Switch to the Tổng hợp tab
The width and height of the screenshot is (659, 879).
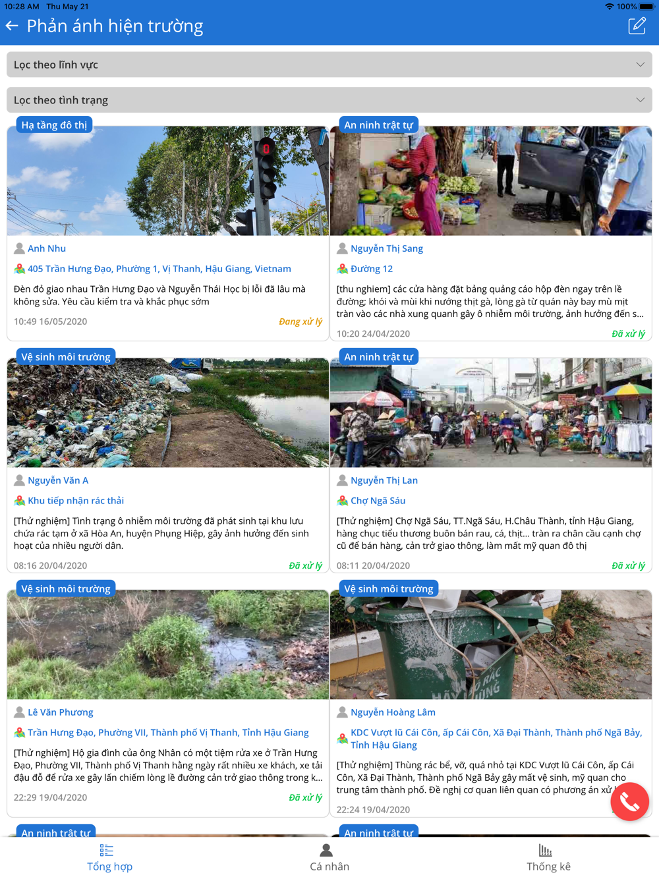[x=109, y=857]
